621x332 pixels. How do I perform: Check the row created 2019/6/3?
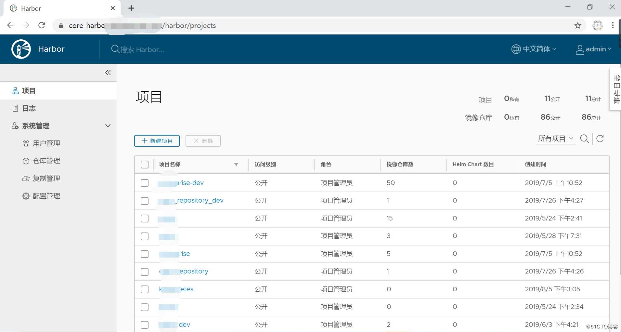click(145, 325)
